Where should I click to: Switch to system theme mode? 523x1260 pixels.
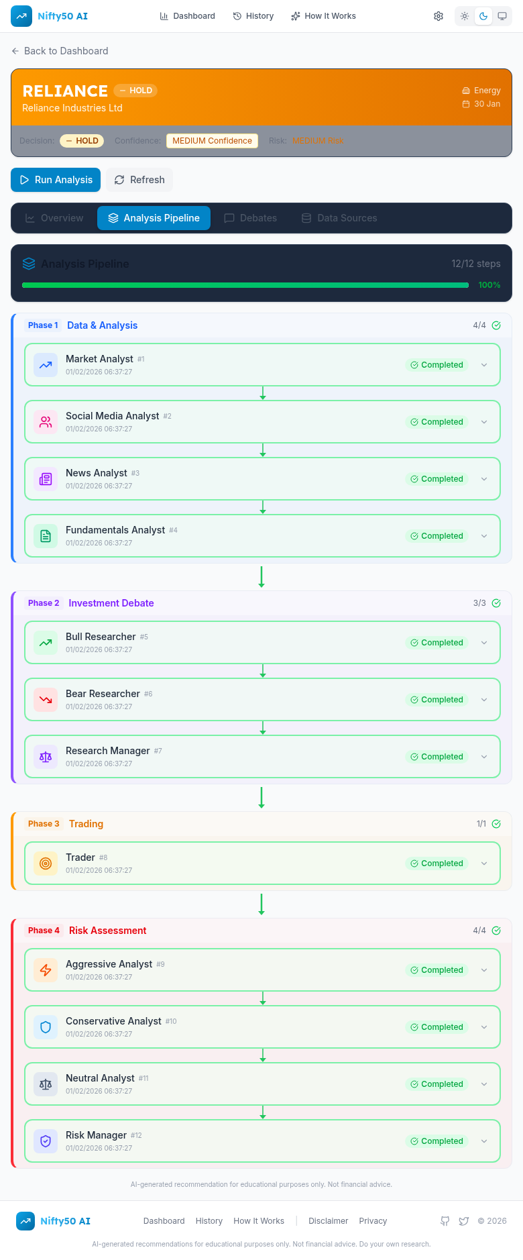(502, 16)
